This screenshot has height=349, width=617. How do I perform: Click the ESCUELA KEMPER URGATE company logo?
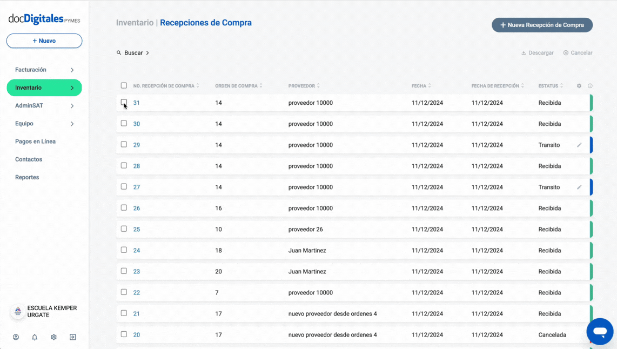[x=18, y=312]
